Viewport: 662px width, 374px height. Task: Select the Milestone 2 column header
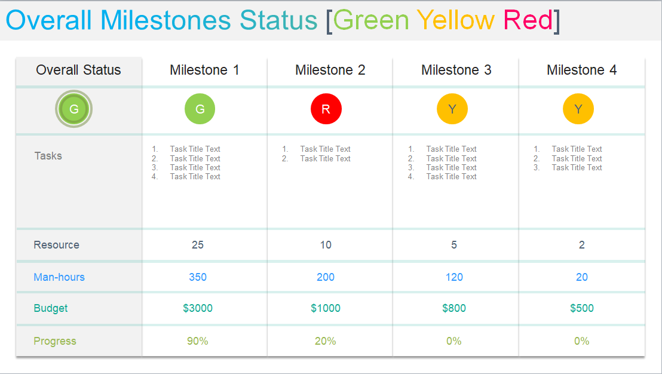(330, 70)
